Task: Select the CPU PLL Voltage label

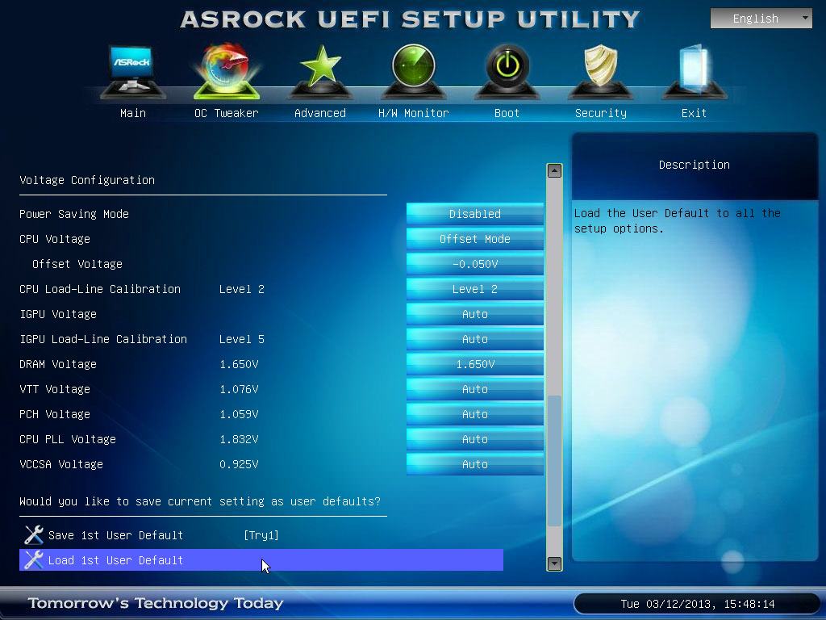Action: [68, 439]
